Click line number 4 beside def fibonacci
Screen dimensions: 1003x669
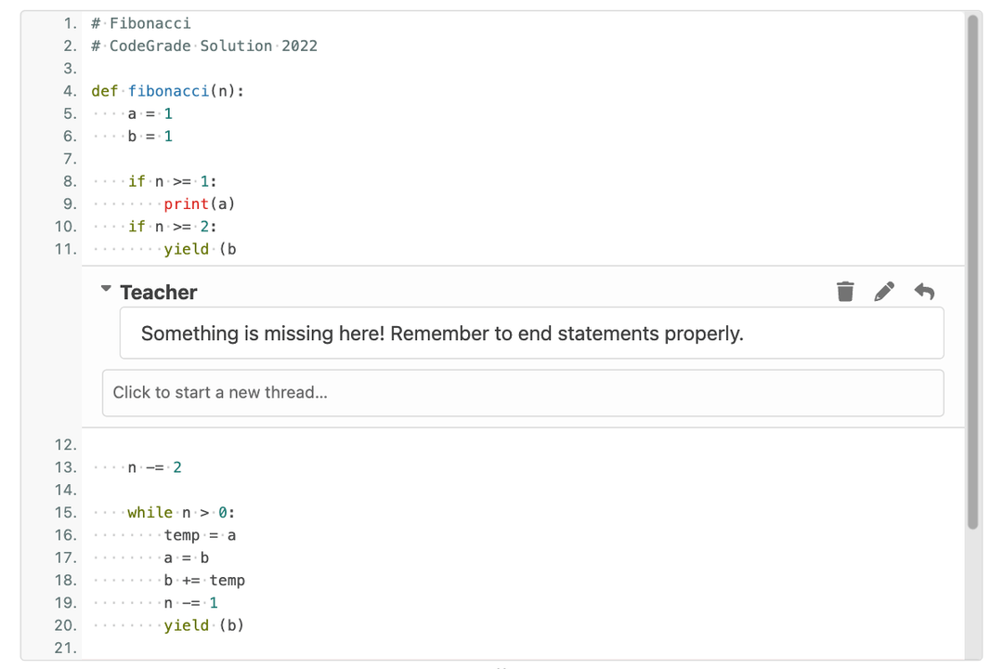69,90
